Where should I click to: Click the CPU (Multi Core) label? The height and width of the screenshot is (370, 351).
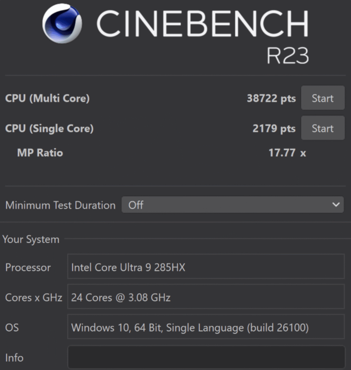click(x=47, y=98)
